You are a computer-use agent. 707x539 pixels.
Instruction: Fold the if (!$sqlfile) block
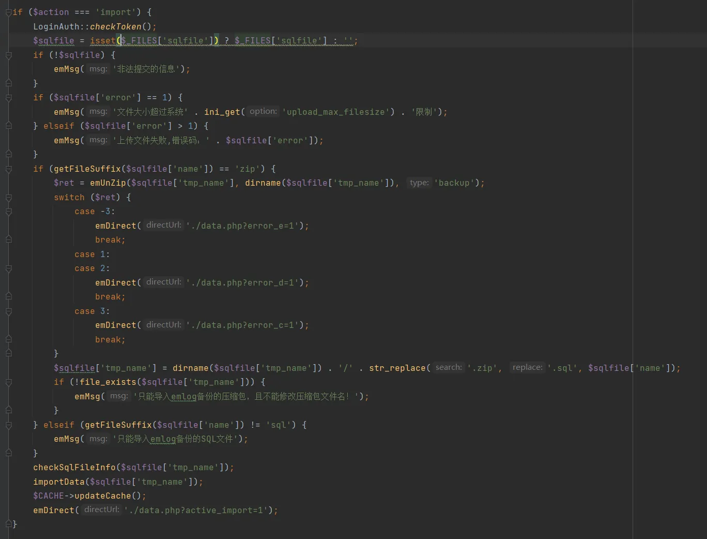point(8,55)
